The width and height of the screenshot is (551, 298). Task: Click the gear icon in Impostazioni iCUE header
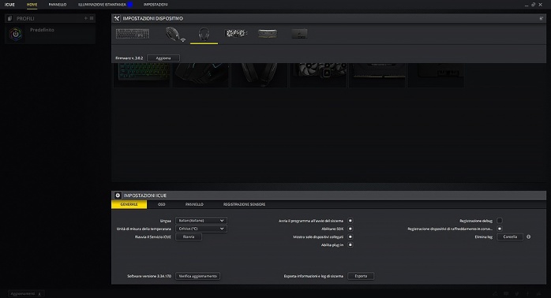118,196
